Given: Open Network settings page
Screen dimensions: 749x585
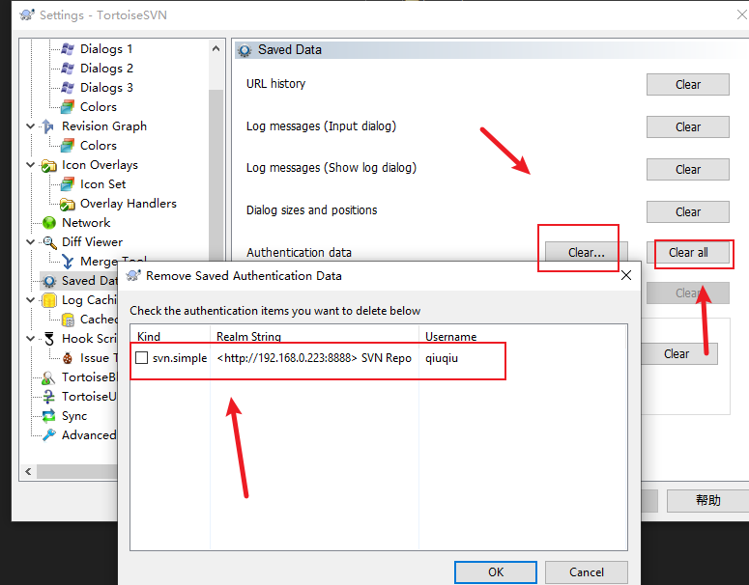Looking at the screenshot, I should (86, 223).
